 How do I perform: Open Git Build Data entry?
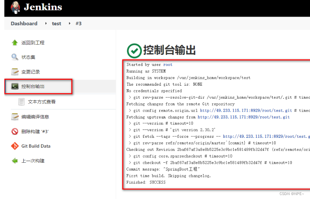[x=36, y=146]
